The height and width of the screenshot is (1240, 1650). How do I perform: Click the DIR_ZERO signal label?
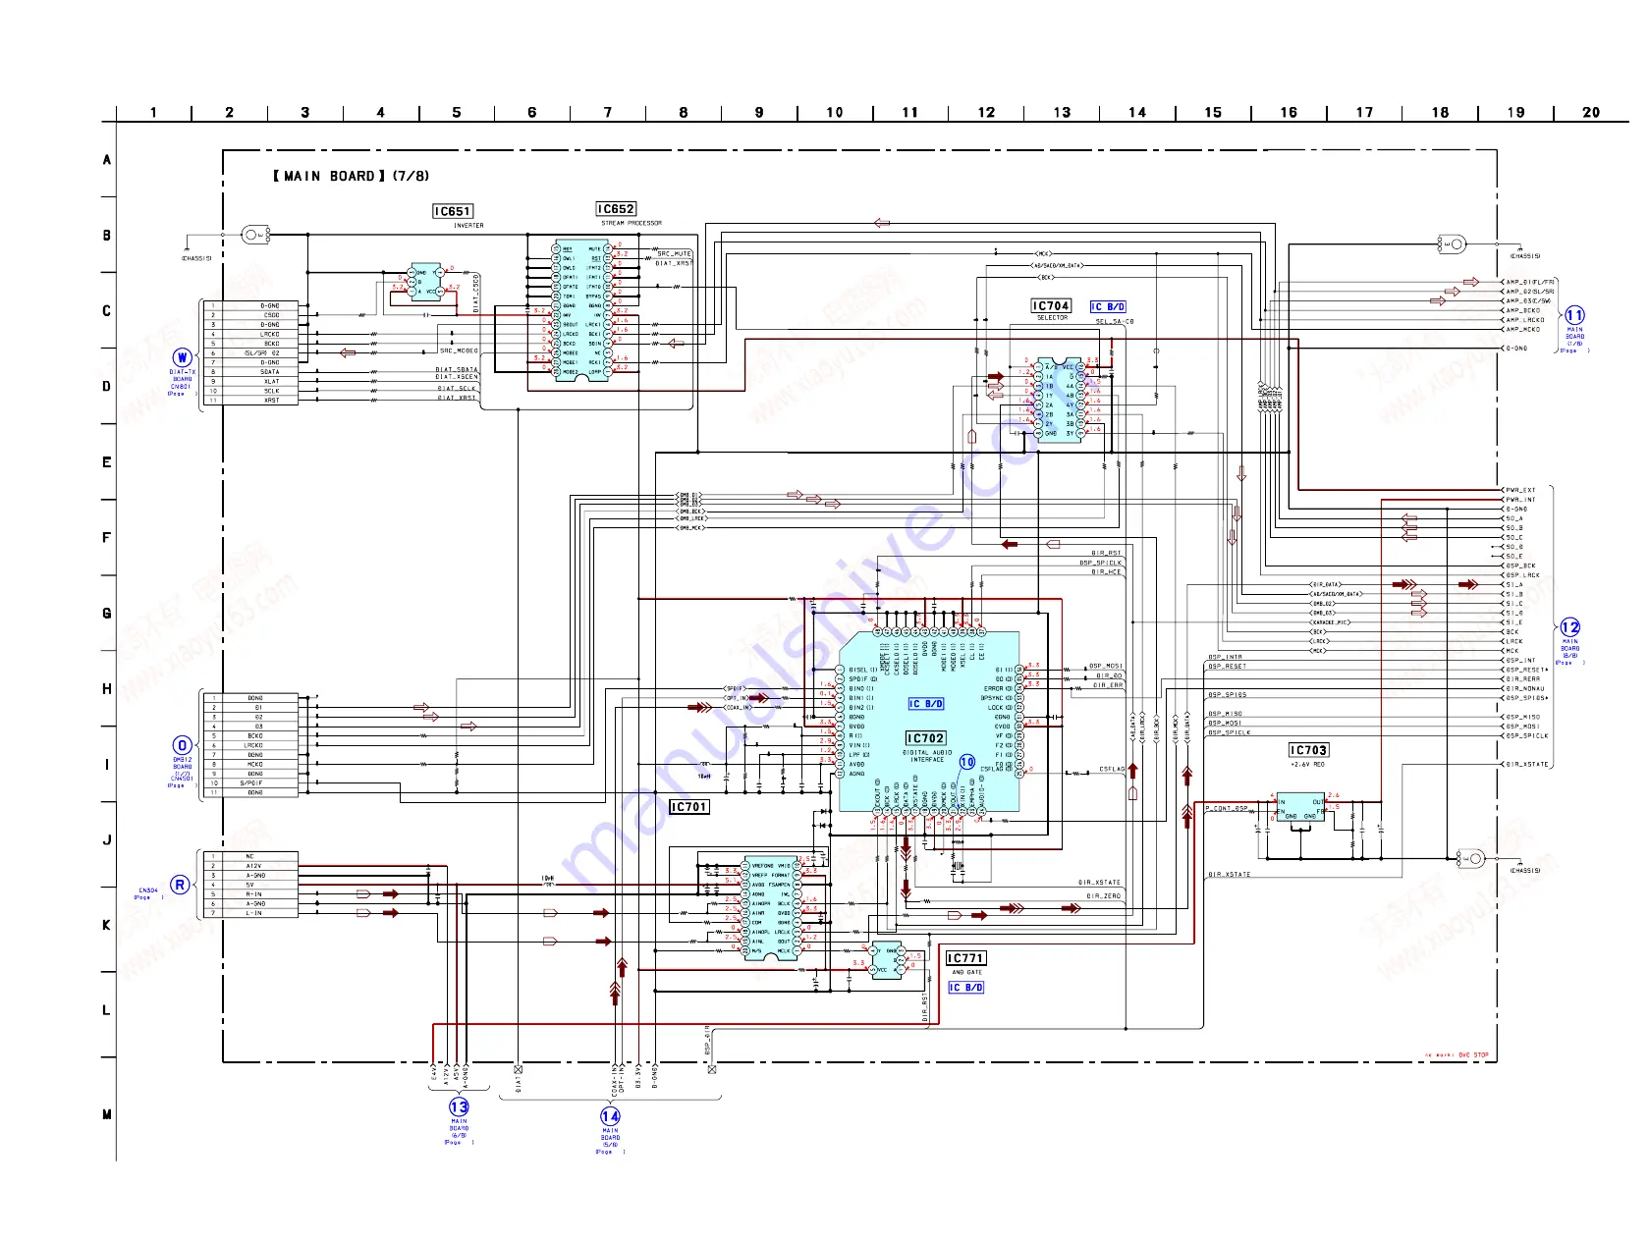pos(1104,896)
